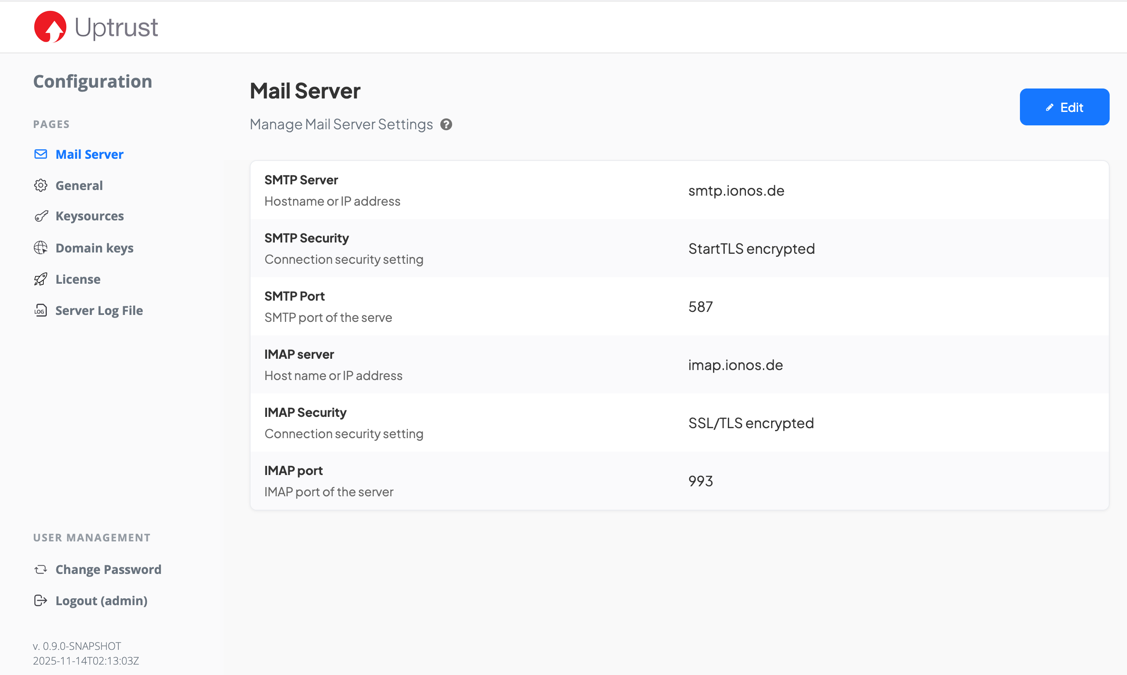This screenshot has height=675, width=1127.
Task: Navigate to Domain keys page
Action: pos(94,248)
